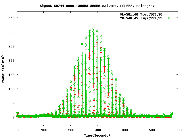Click the Power (Kelvin) axis label

click(3, 69)
